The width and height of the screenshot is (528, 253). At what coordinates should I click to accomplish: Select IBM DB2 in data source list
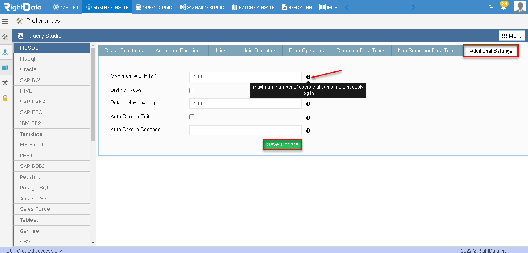(52, 123)
